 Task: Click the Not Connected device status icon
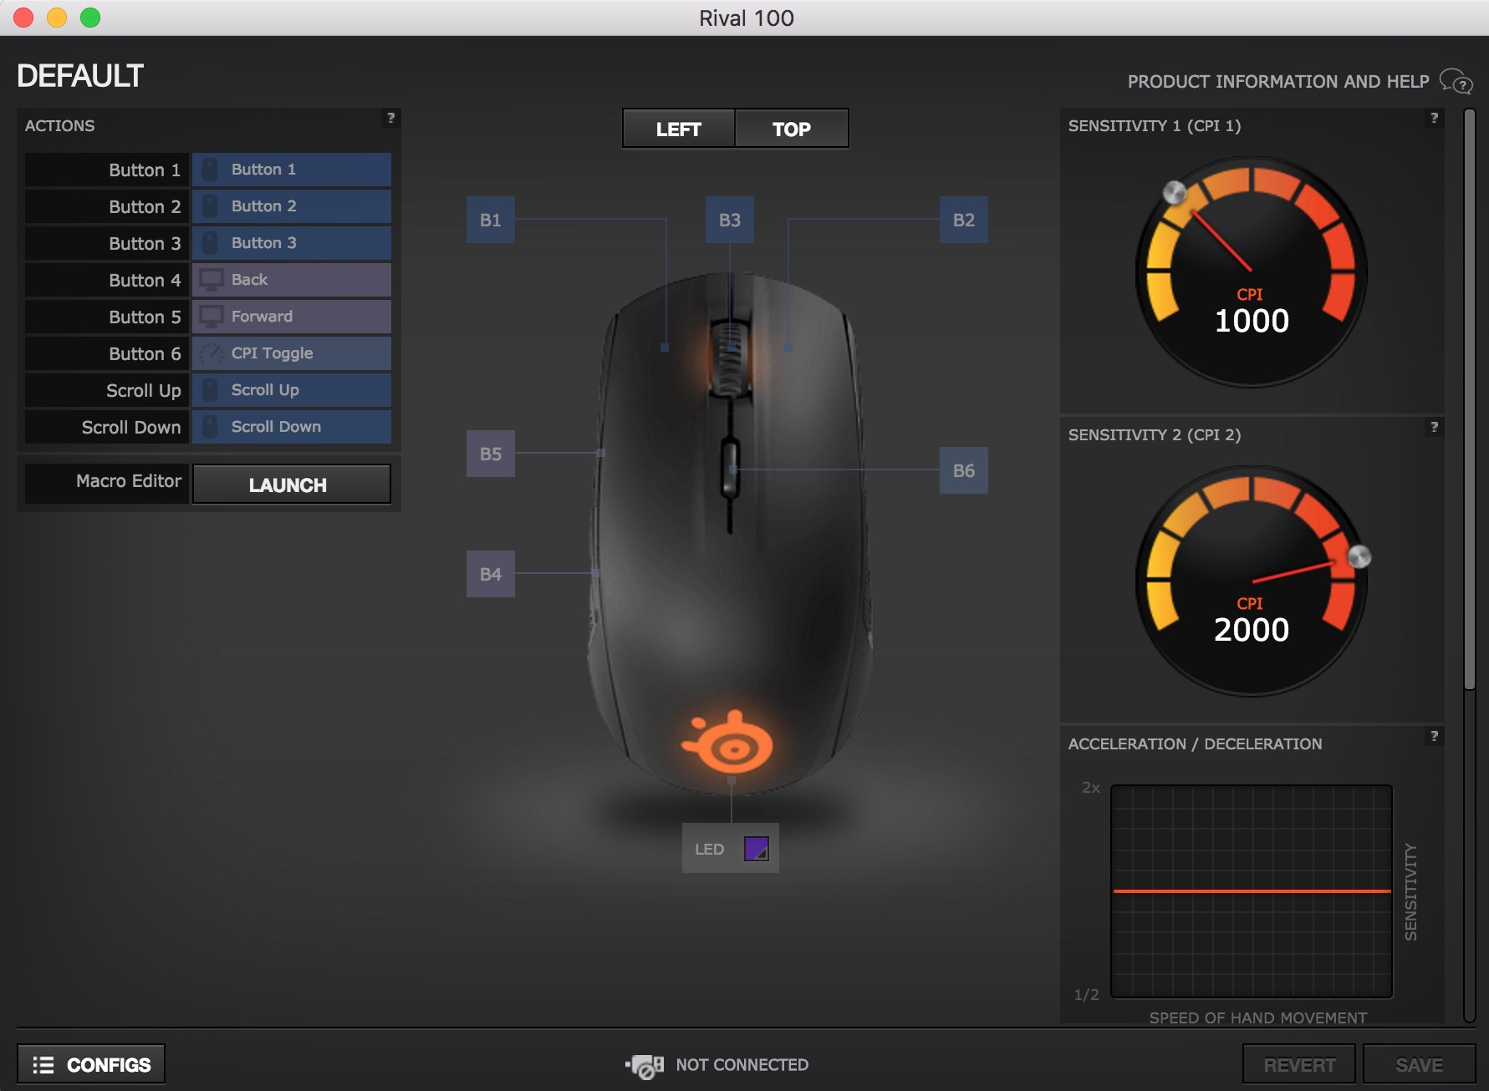coord(645,1066)
